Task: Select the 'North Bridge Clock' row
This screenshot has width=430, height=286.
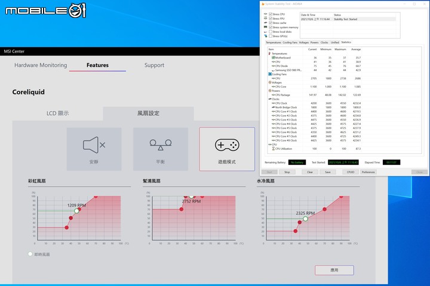Action: coord(316,107)
